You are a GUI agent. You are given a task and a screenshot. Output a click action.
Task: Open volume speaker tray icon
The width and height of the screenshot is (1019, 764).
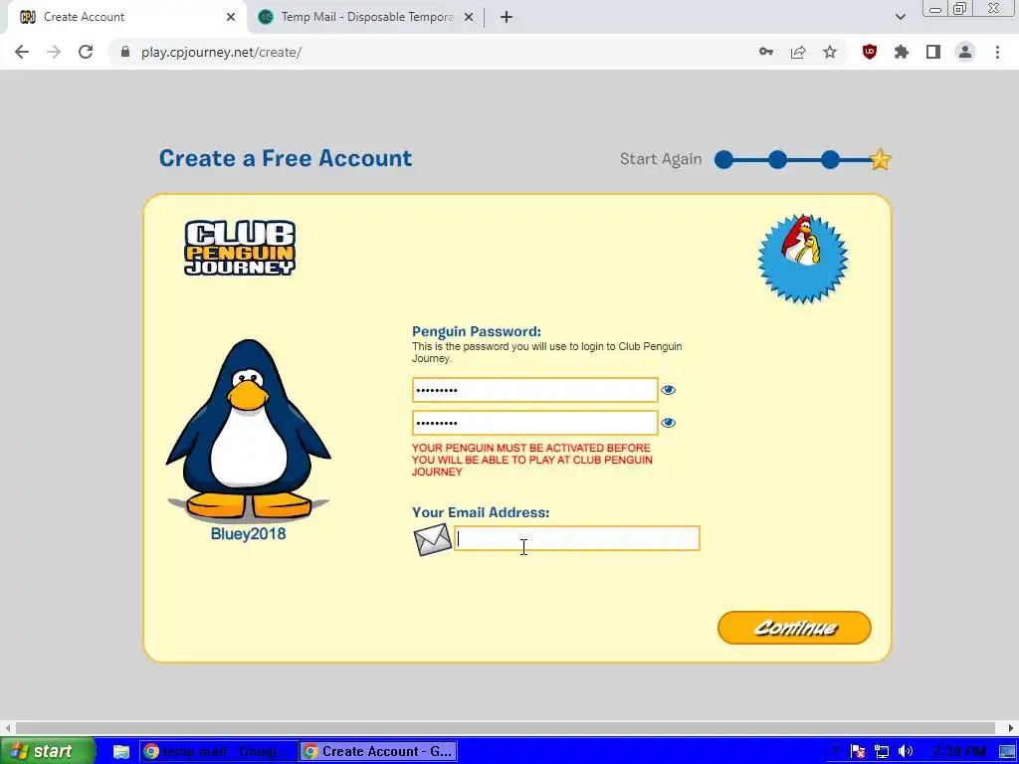[x=906, y=752]
